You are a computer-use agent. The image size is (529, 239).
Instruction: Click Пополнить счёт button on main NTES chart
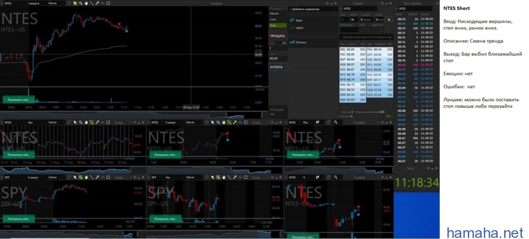tap(19, 99)
